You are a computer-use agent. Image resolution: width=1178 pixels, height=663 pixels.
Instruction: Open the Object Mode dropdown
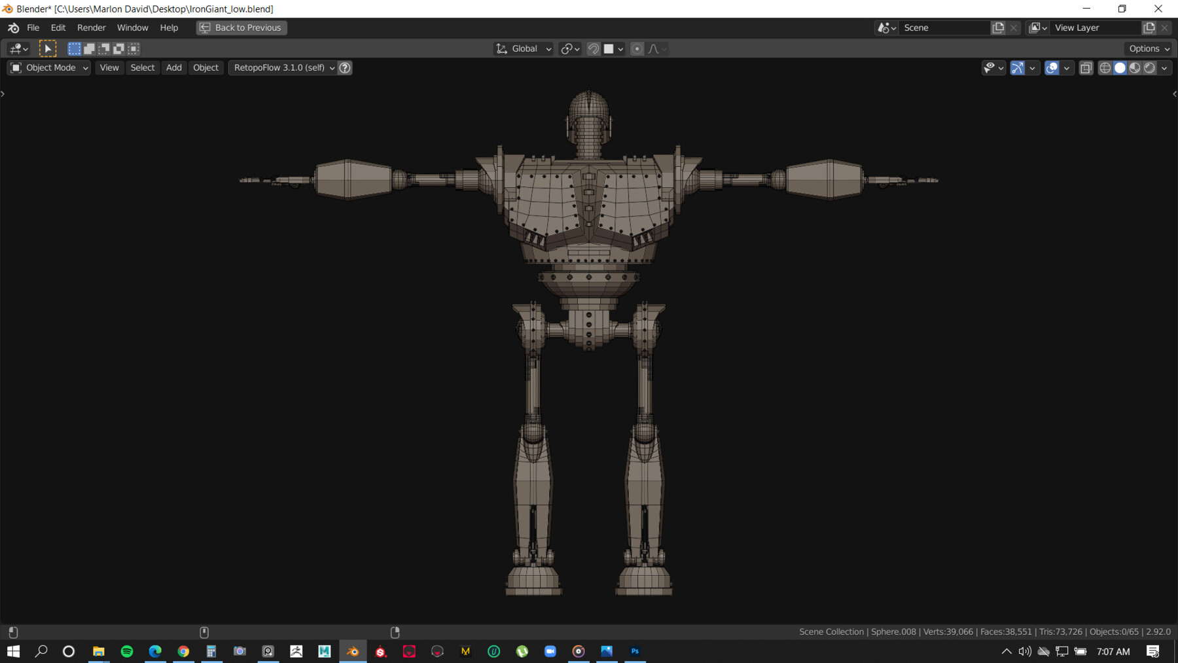[49, 67]
